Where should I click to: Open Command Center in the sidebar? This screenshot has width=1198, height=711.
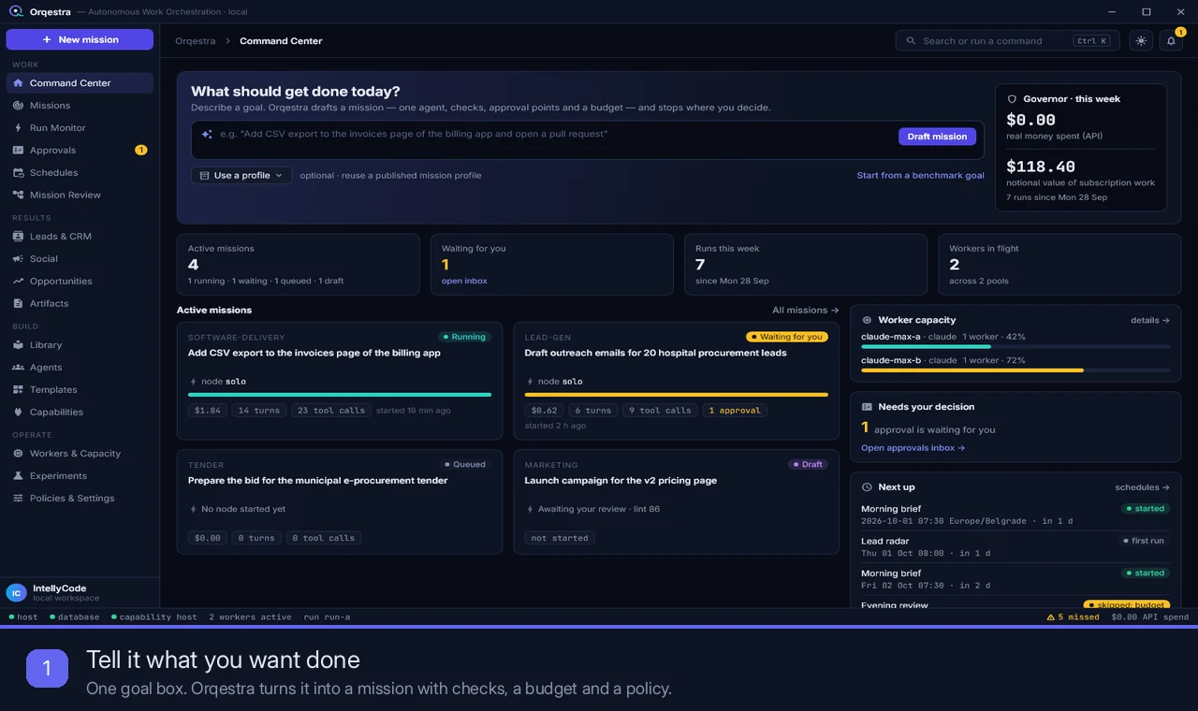coord(80,83)
